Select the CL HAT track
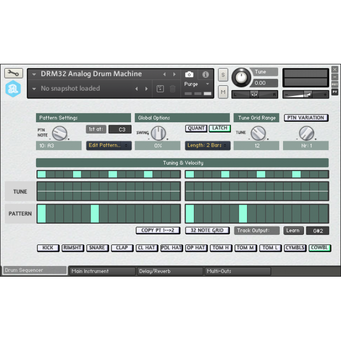Screen dimensions: 341x341 click(x=147, y=248)
